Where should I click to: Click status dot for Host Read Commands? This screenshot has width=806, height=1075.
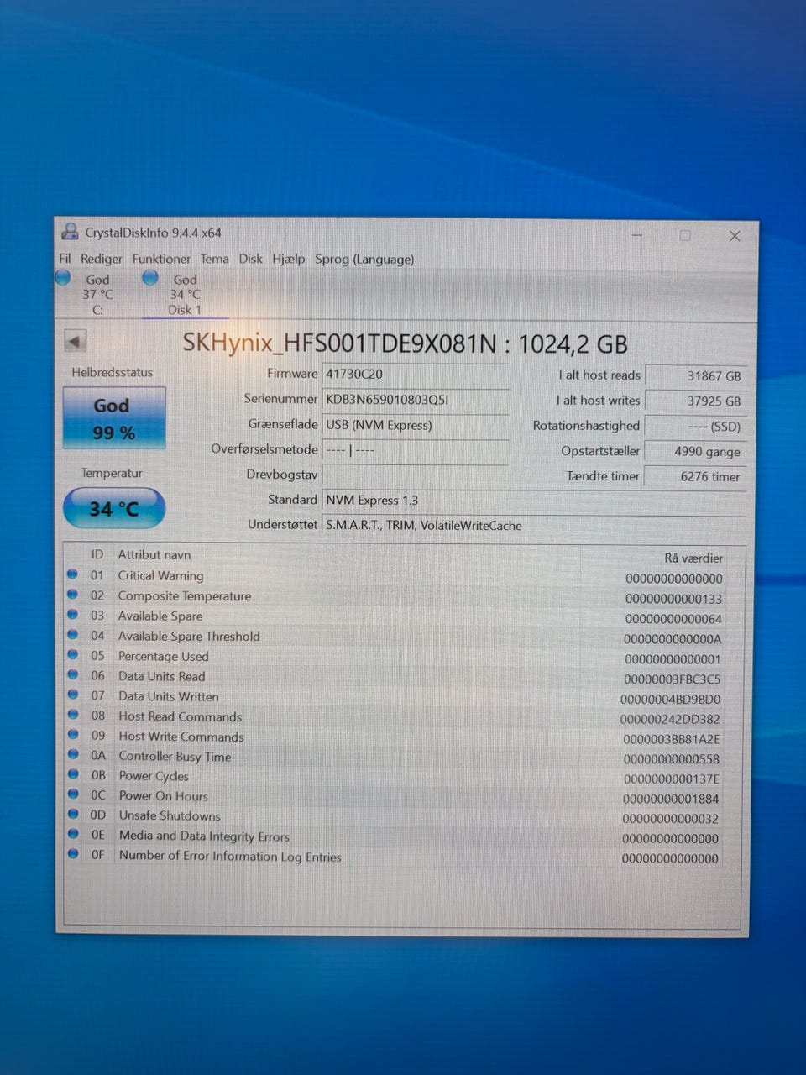point(72,715)
